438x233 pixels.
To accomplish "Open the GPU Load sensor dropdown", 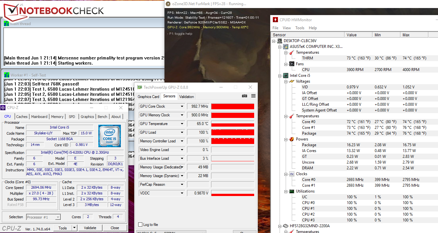I will pyautogui.click(x=182, y=132).
